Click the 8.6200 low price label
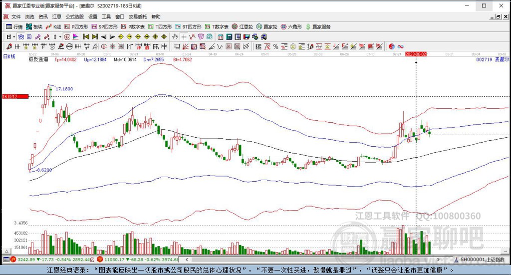Screen dimensions: 511x275 (44, 170)
